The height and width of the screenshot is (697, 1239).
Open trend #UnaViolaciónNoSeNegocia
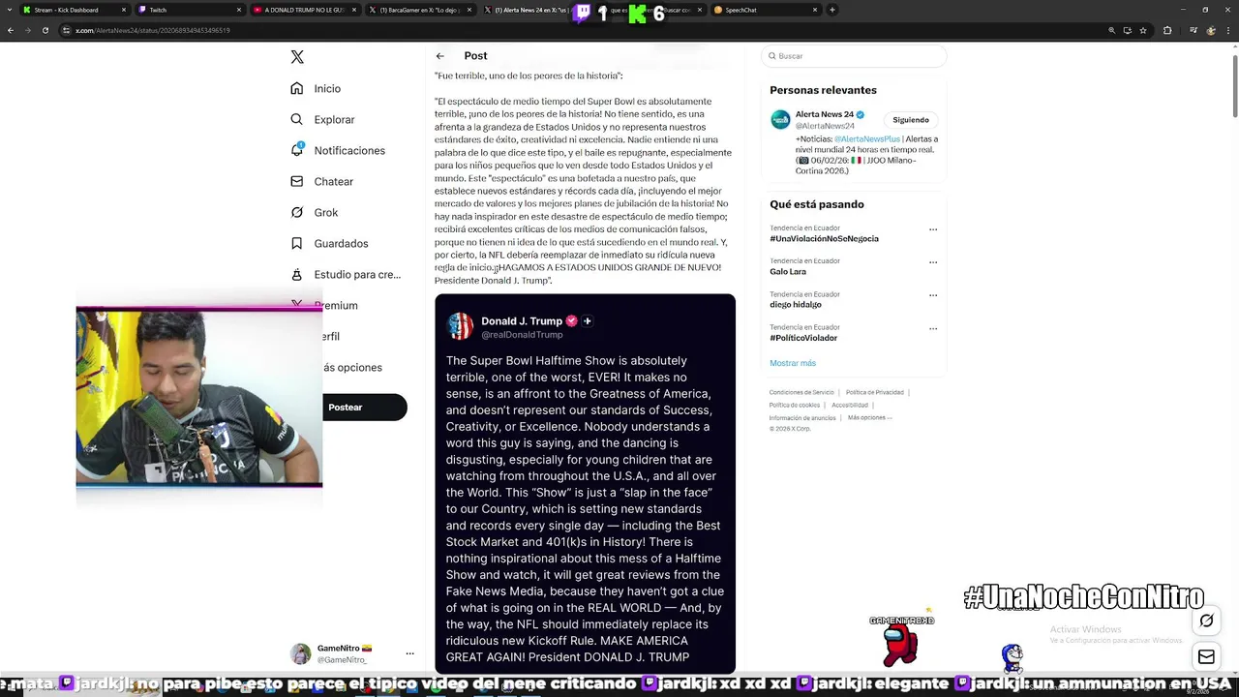824,238
